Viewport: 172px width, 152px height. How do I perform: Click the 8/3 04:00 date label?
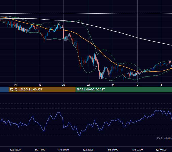(161, 149)
